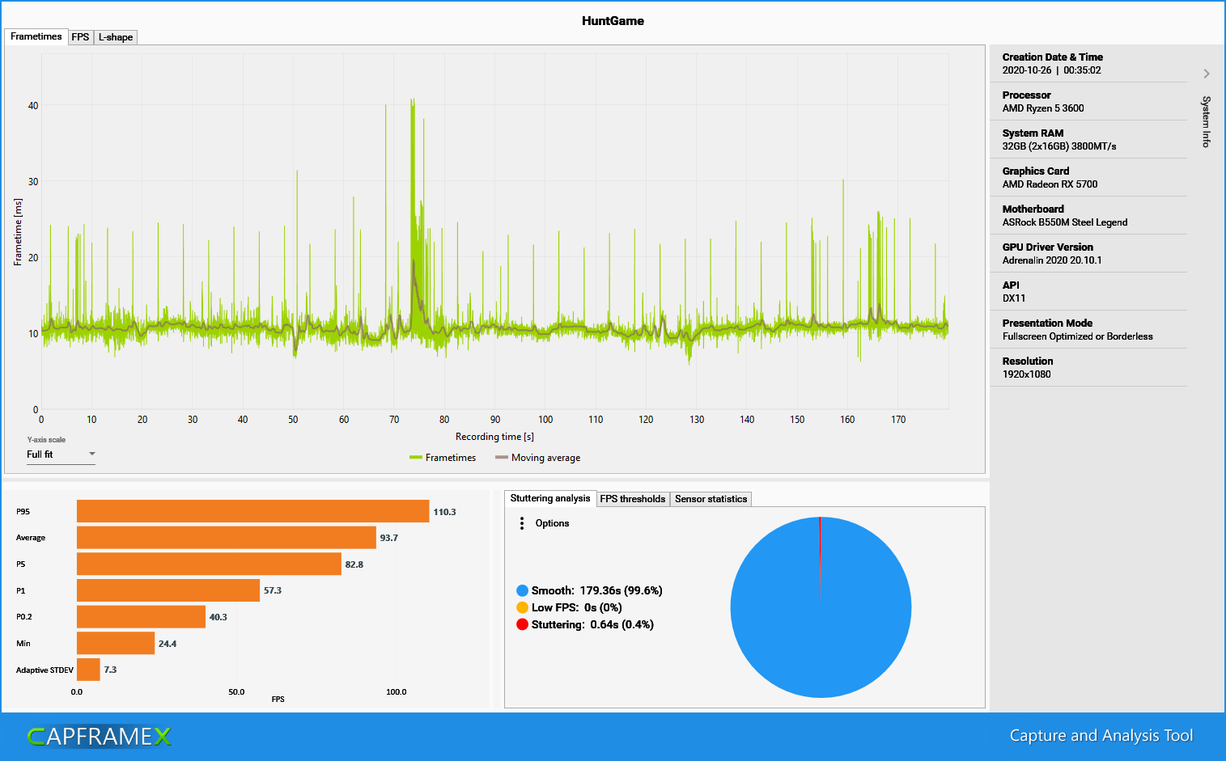Viewport: 1226px width, 761px height.
Task: Click the Min FPS bar
Action: coord(116,643)
